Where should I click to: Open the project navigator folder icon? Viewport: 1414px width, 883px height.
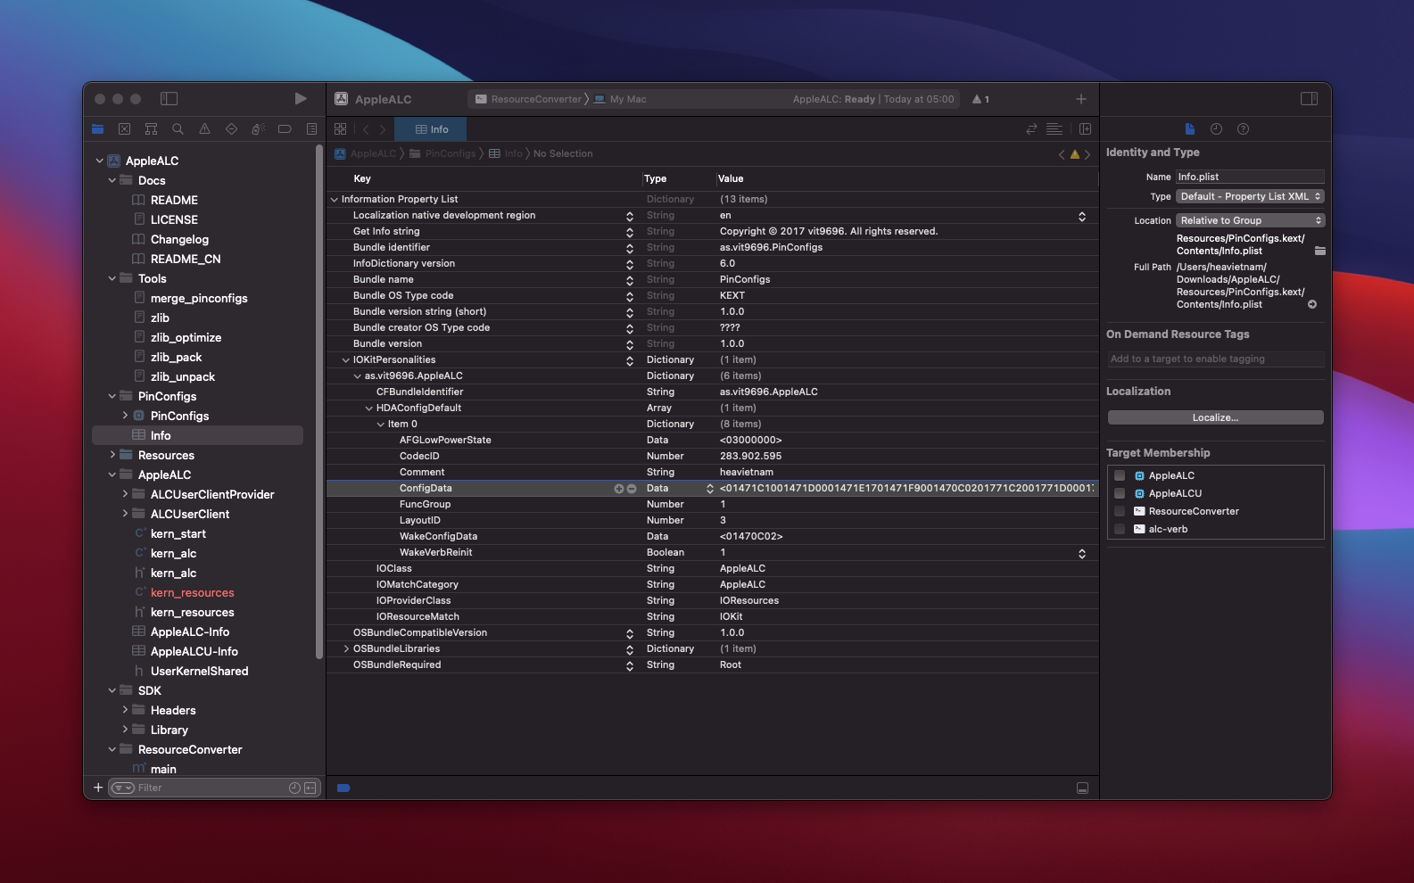click(98, 129)
